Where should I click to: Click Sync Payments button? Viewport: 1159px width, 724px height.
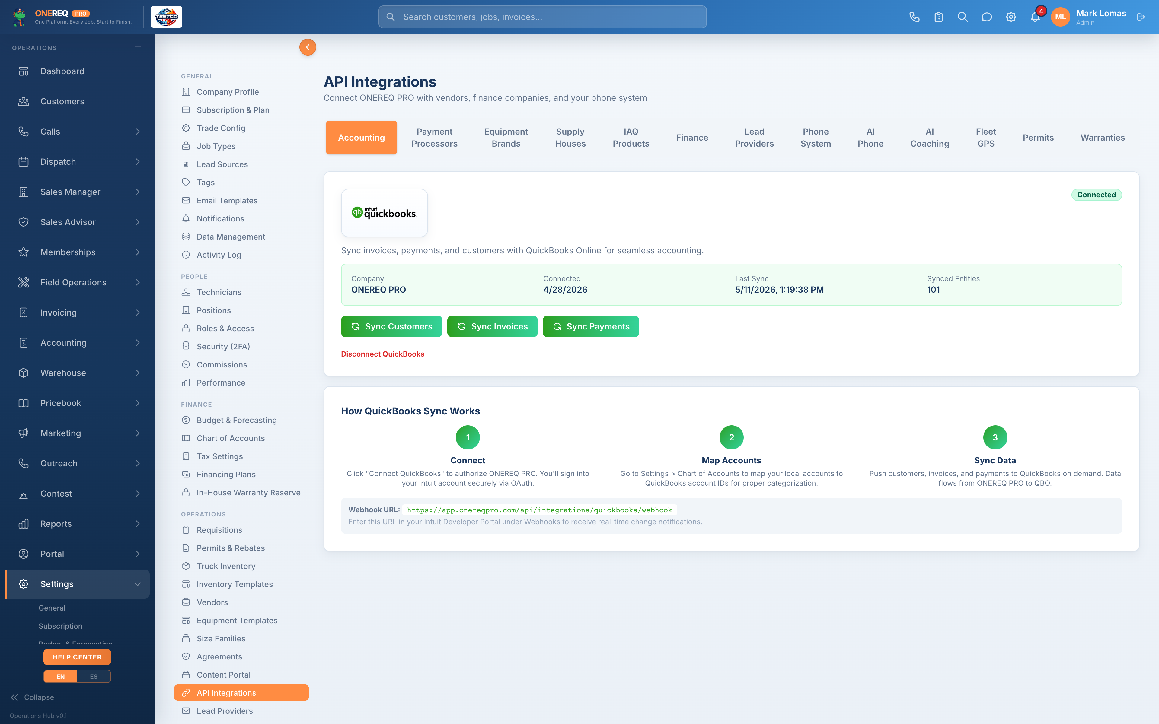coord(591,327)
